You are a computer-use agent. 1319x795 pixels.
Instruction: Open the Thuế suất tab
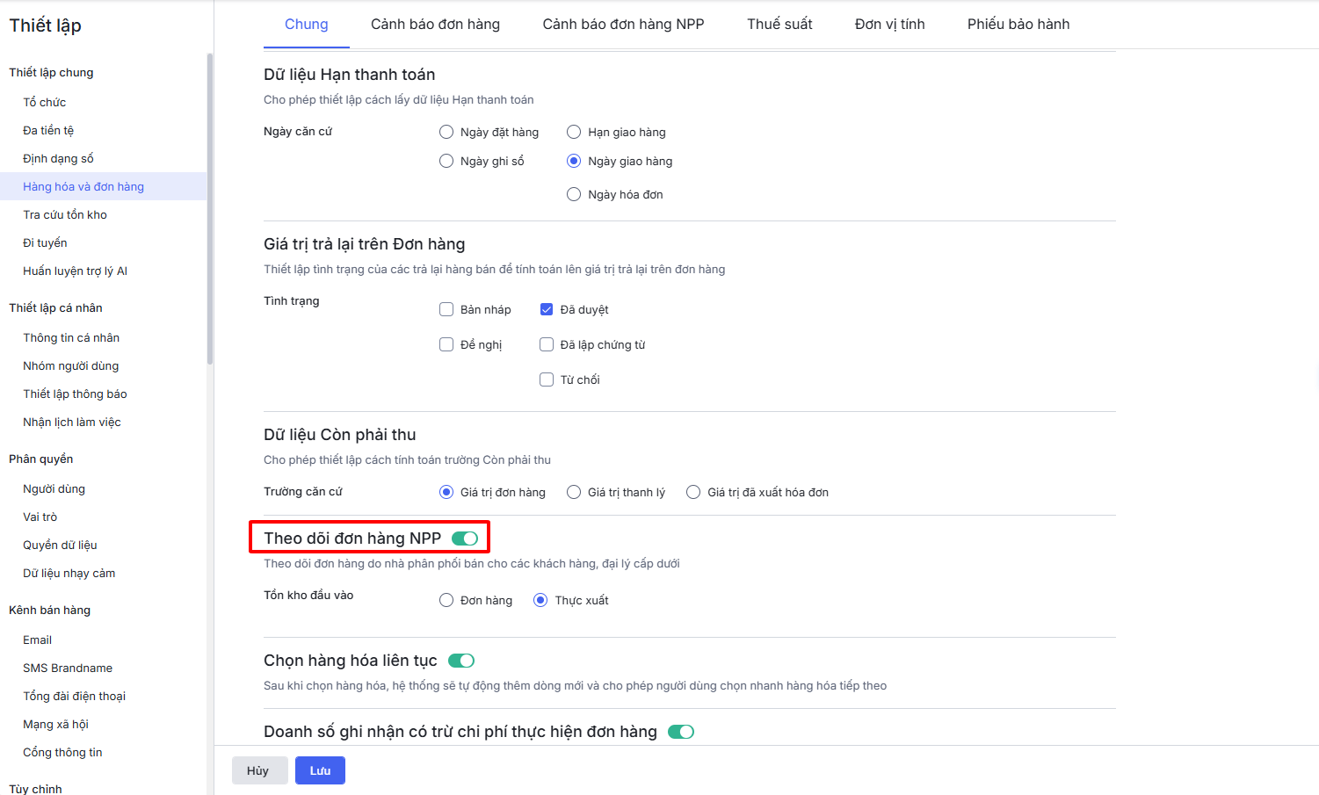tap(779, 25)
